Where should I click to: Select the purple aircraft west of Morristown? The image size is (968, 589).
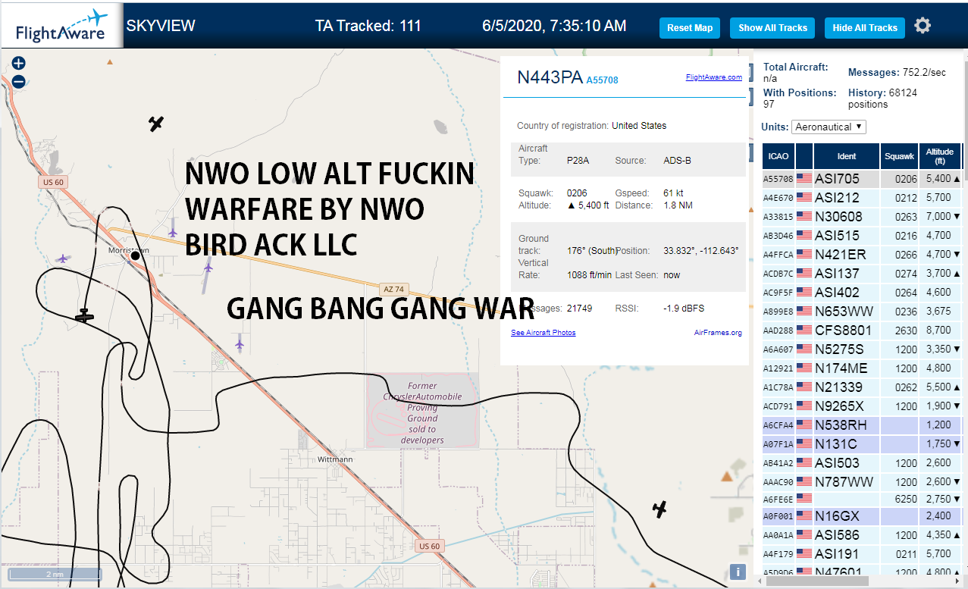62,258
